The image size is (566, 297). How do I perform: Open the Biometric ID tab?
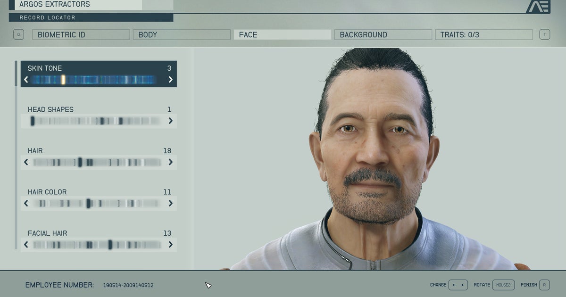click(x=81, y=35)
